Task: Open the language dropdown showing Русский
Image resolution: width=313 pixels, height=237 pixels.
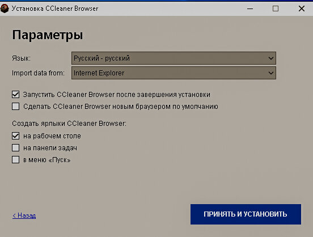Action: coord(174,58)
